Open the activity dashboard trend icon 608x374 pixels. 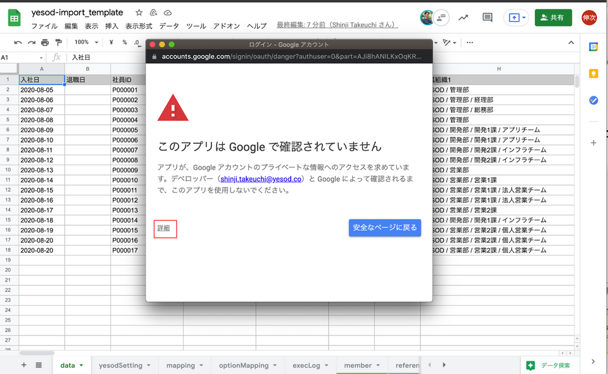[x=463, y=18]
